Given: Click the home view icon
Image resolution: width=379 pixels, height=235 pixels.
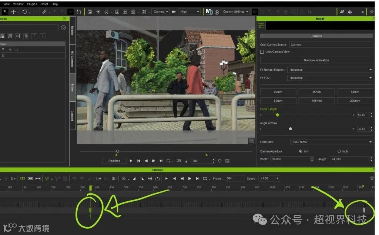Looking at the screenshot, I should click(x=107, y=12).
